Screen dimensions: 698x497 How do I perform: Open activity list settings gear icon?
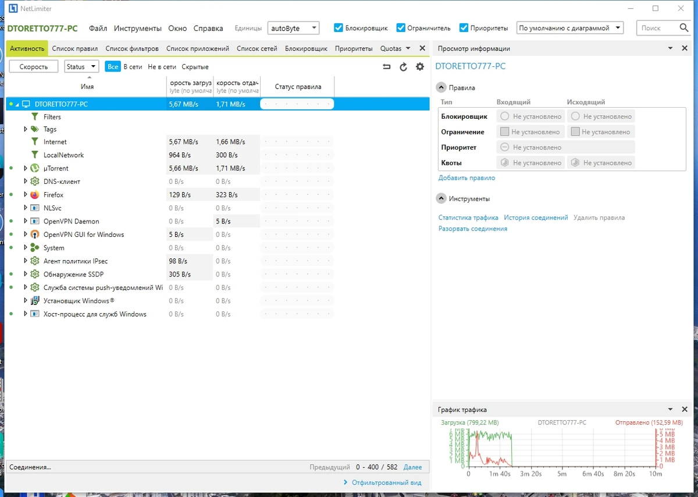pos(420,67)
